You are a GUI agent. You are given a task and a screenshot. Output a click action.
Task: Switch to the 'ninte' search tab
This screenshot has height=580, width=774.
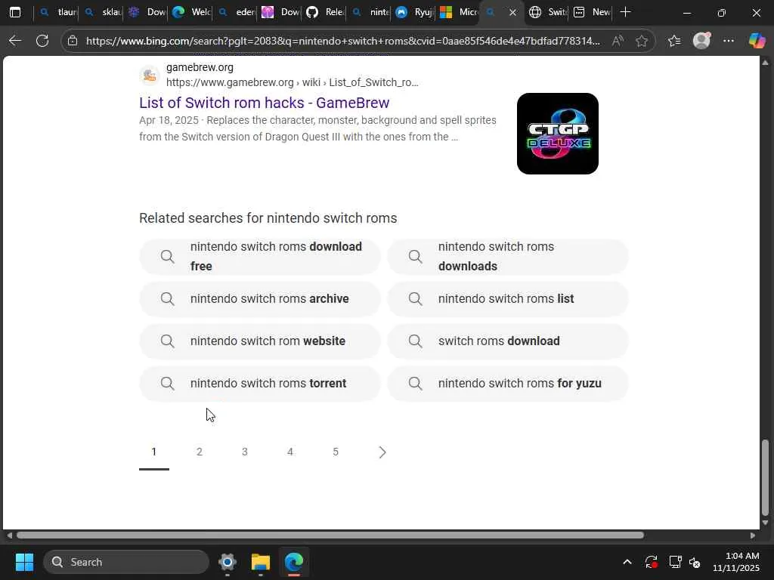(370, 12)
